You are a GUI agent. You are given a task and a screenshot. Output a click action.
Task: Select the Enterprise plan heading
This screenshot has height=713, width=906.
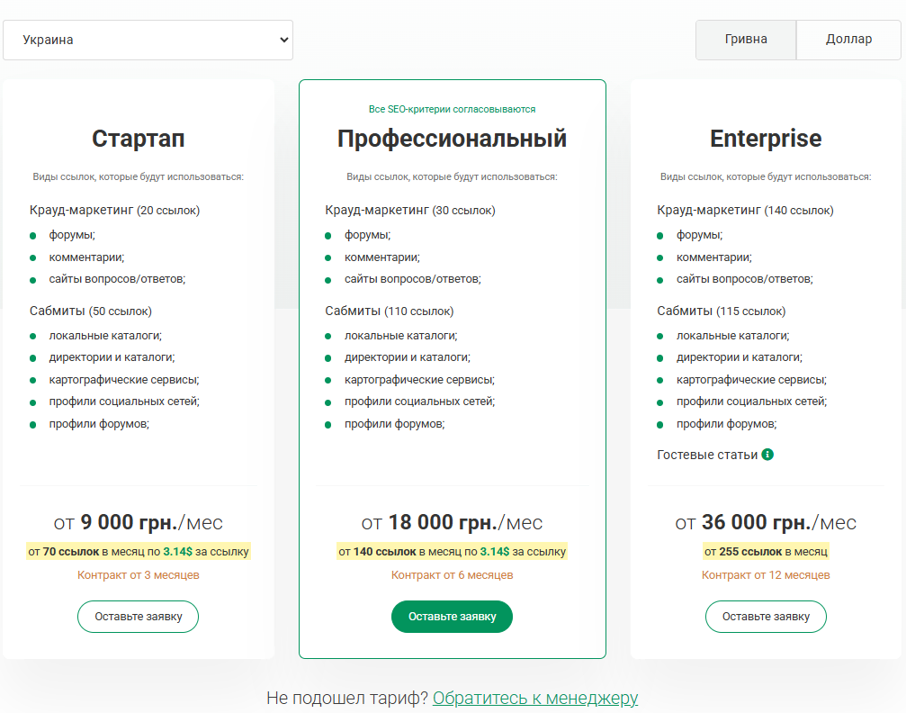(766, 139)
